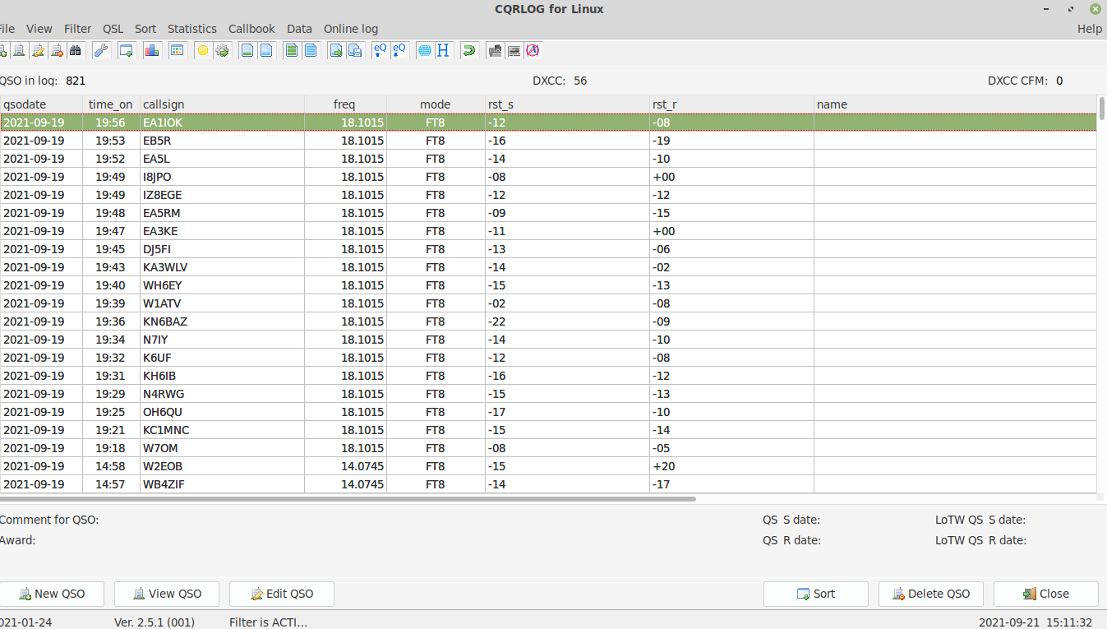Click the rst_s column header
This screenshot has height=629, width=1107.
567,104
